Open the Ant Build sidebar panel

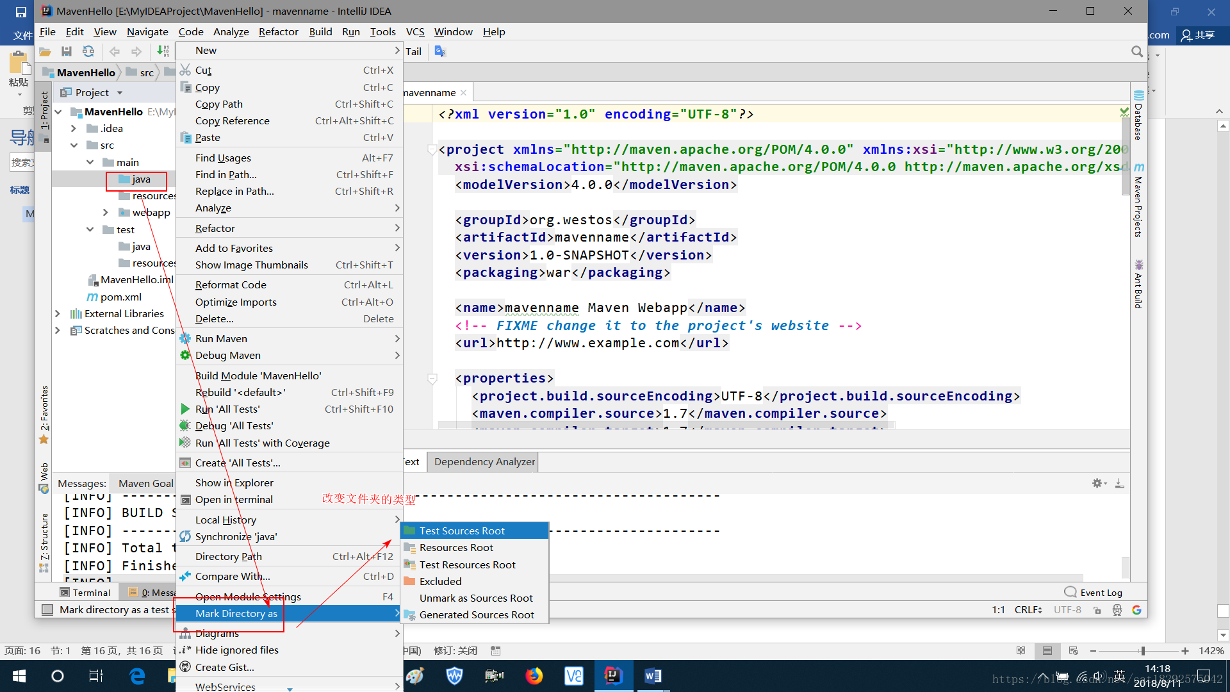coord(1138,284)
